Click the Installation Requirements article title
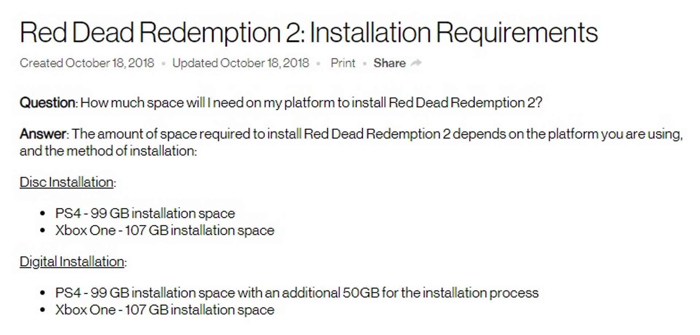The width and height of the screenshot is (700, 335). pyautogui.click(x=308, y=33)
